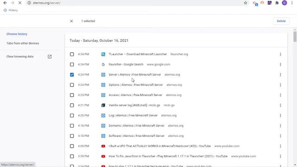
Task: Check the Software | Aternos entry
Action: coord(72,136)
